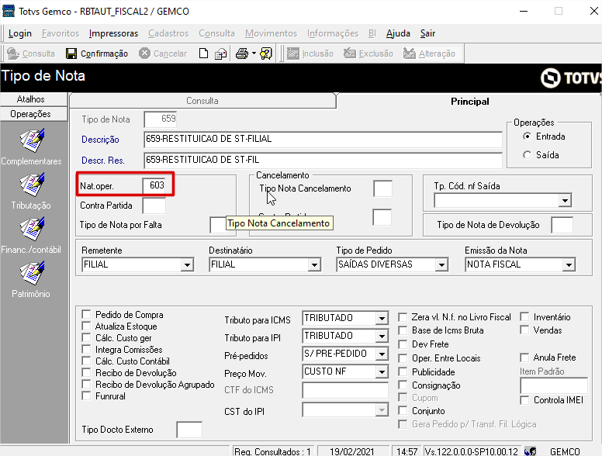
Task: Expand the Remetente dropdown
Action: coord(187,264)
